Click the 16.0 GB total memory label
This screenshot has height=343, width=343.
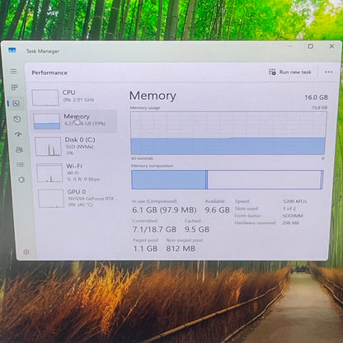click(316, 97)
